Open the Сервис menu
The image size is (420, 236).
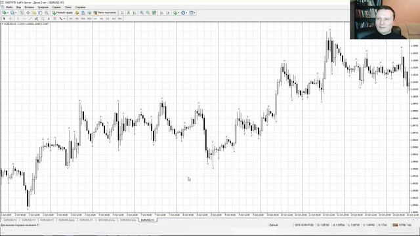56,7
